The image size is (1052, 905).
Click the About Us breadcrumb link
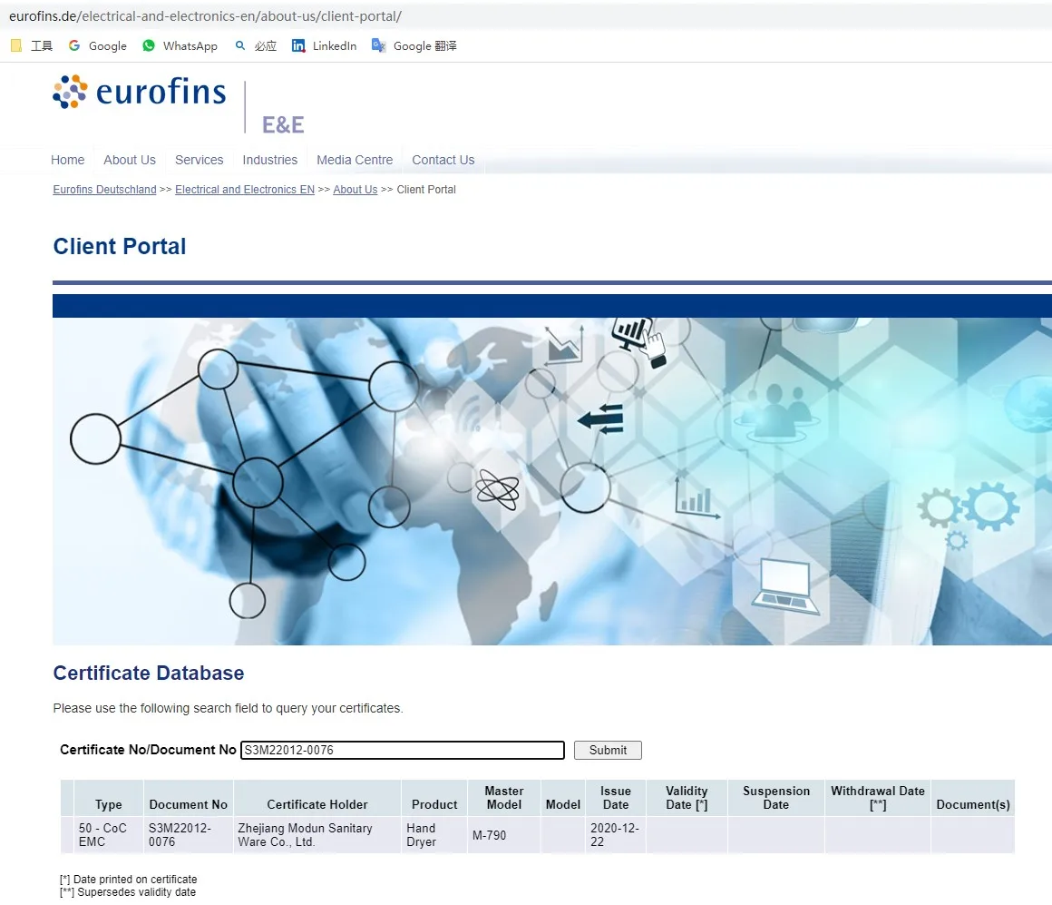pyautogui.click(x=355, y=190)
